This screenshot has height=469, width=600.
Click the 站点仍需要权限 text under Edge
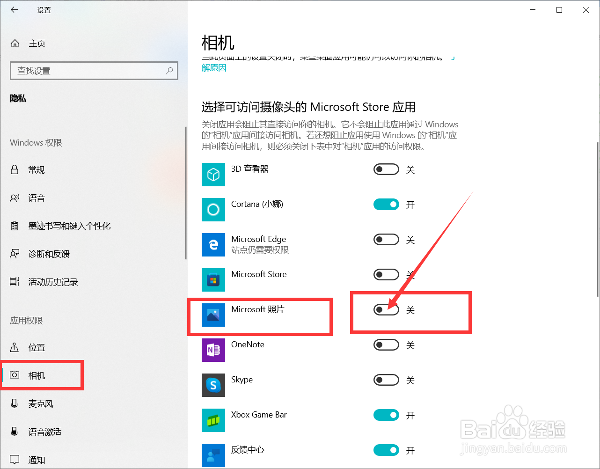[x=260, y=250]
